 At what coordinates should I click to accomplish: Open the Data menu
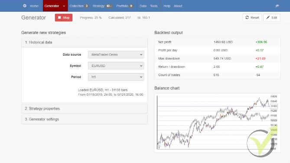tap(143, 6)
